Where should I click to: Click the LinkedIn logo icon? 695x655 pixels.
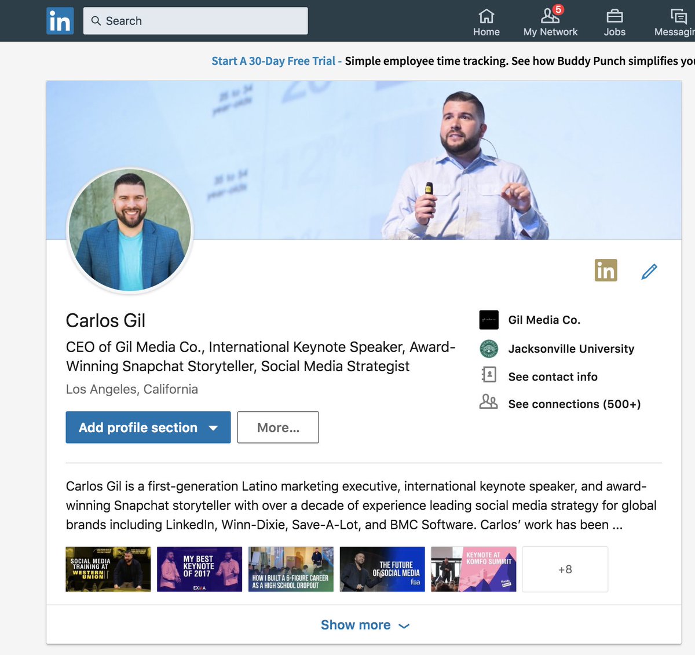(60, 21)
